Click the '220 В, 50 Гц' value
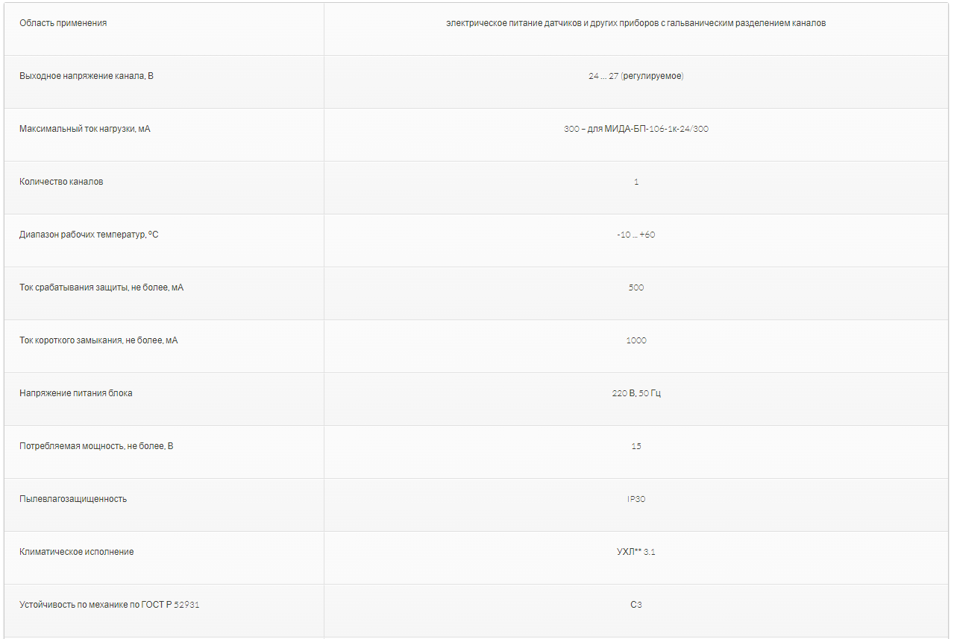The height and width of the screenshot is (639, 954). click(636, 393)
